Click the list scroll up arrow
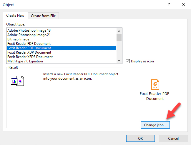 (119, 31)
